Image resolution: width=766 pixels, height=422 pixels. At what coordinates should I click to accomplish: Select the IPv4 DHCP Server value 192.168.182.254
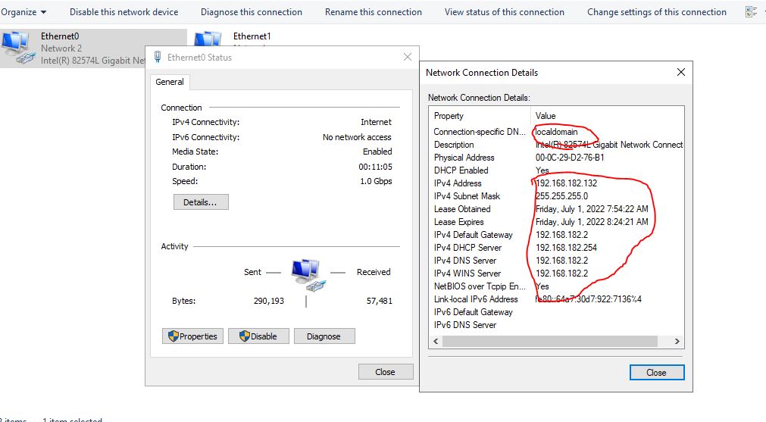pos(566,248)
